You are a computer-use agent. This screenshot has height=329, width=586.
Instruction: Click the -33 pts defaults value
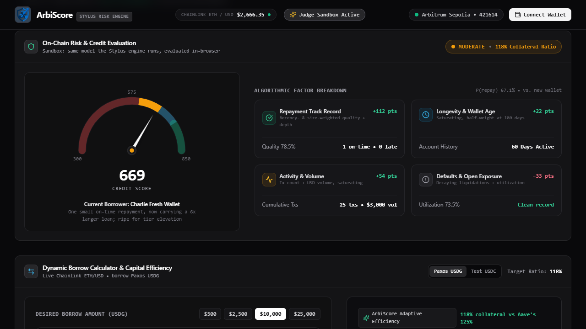coord(543,176)
